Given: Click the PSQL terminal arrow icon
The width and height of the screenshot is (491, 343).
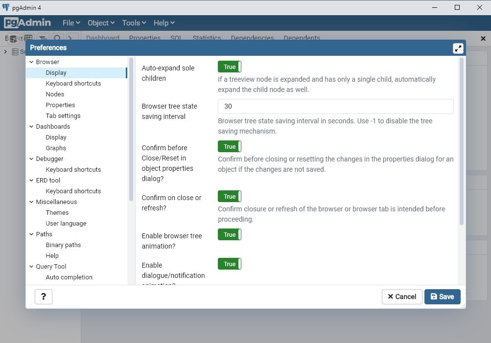Looking at the screenshot, I should coord(71,38).
